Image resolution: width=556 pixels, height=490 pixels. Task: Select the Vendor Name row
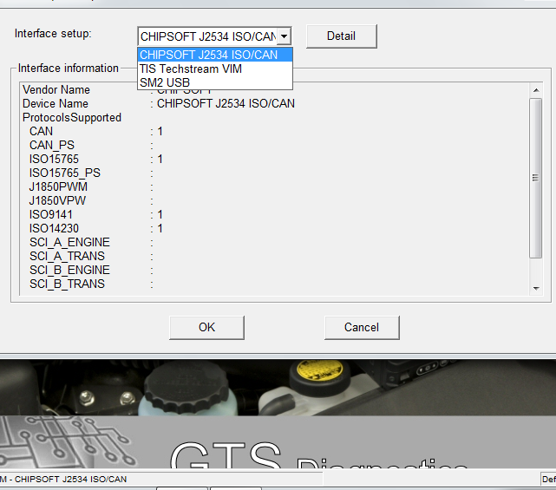[56, 90]
